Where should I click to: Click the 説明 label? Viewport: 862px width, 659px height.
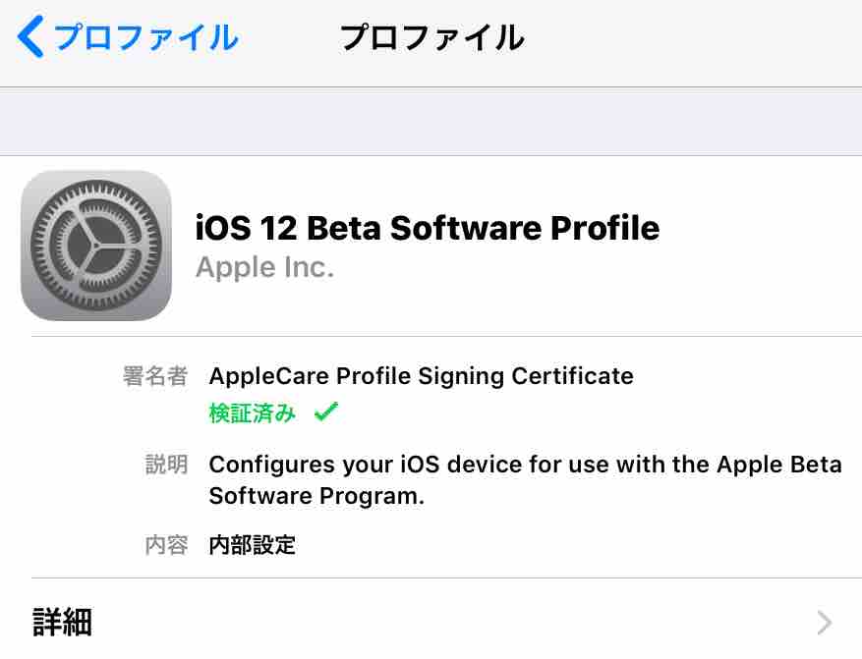coord(166,465)
